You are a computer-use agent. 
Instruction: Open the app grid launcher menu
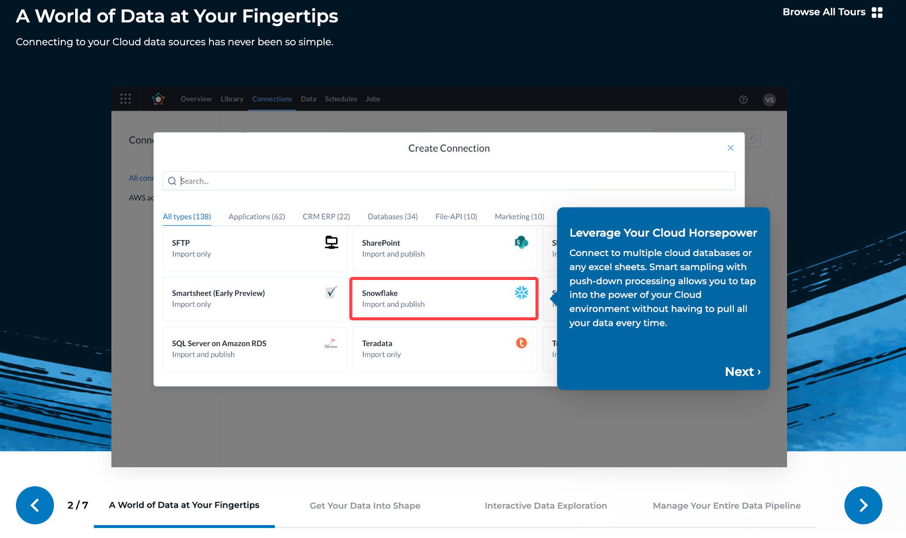pos(125,99)
